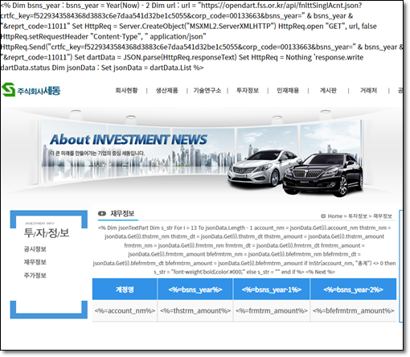Click the <%=account_nm%> table cell
This screenshot has height=357, width=410.
coord(125,311)
